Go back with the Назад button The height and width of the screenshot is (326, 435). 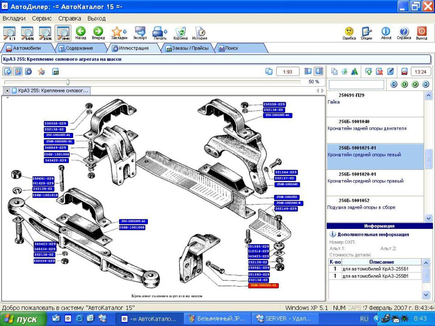pos(80,33)
